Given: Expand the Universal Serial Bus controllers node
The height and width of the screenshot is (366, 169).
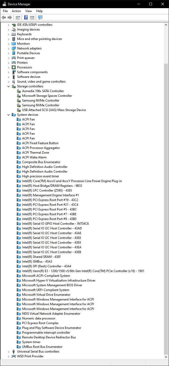Looking at the screenshot, I should (8, 352).
